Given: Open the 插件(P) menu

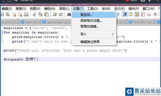Looking at the screenshot, I should click(134, 9).
